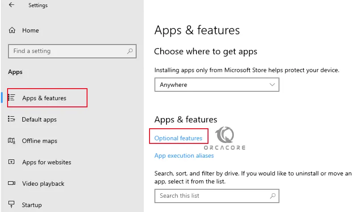Focus the Find a setting field

pos(72,51)
